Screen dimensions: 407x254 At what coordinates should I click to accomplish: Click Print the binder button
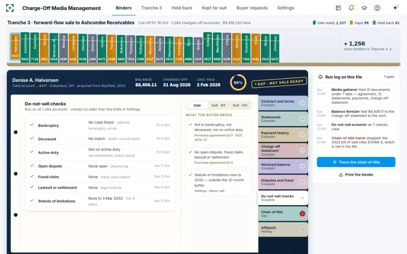(356, 175)
